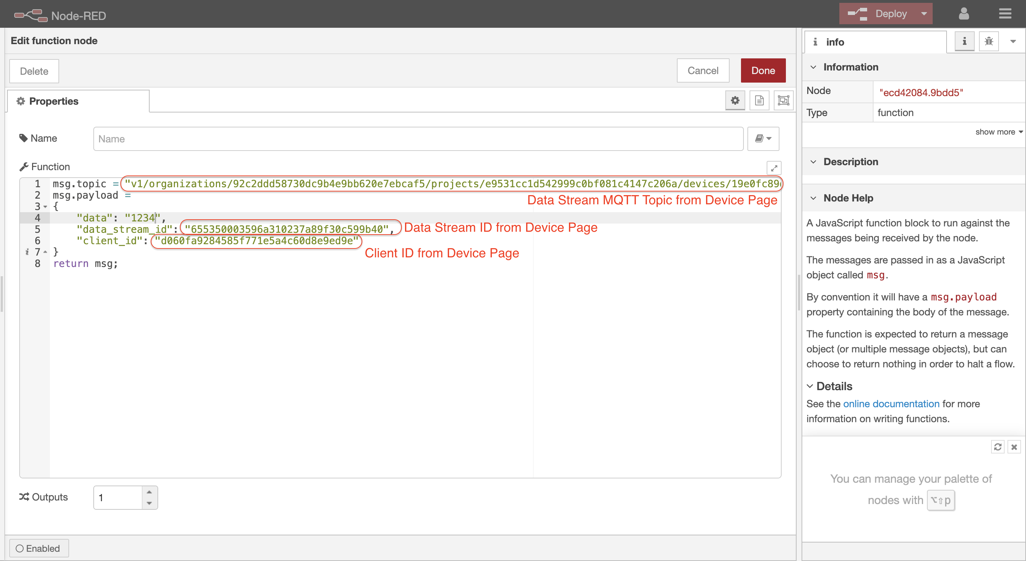Image resolution: width=1026 pixels, height=561 pixels.
Task: Open the sidebar tabs dropdown arrow
Action: (1013, 41)
